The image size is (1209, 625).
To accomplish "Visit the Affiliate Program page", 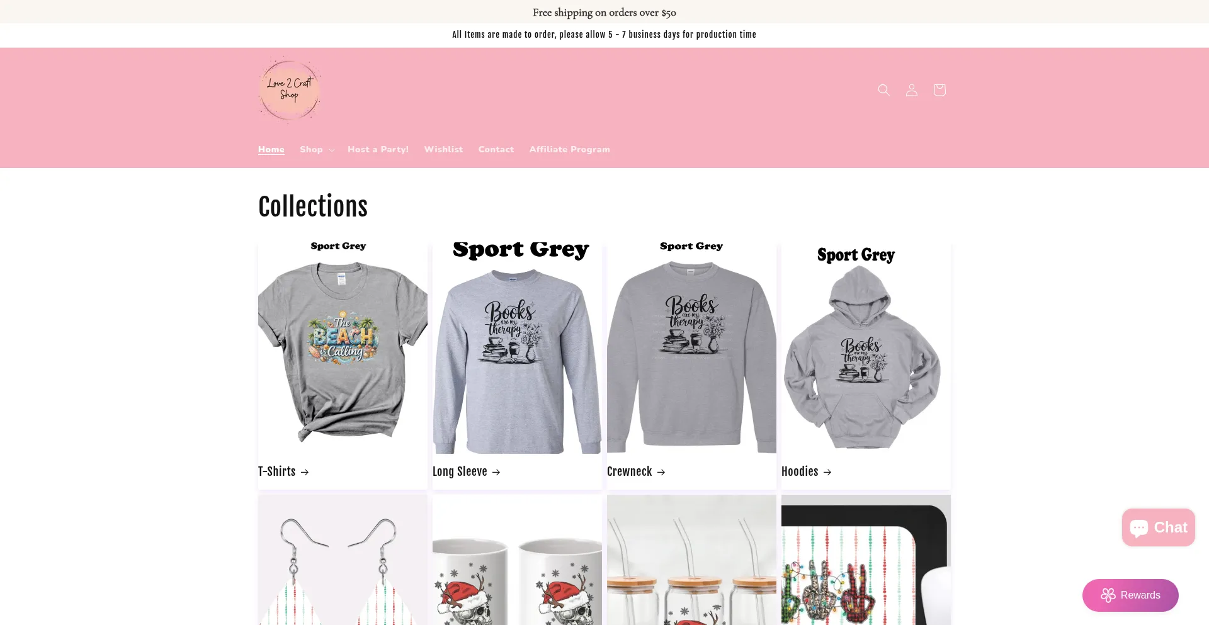I will click(x=569, y=149).
